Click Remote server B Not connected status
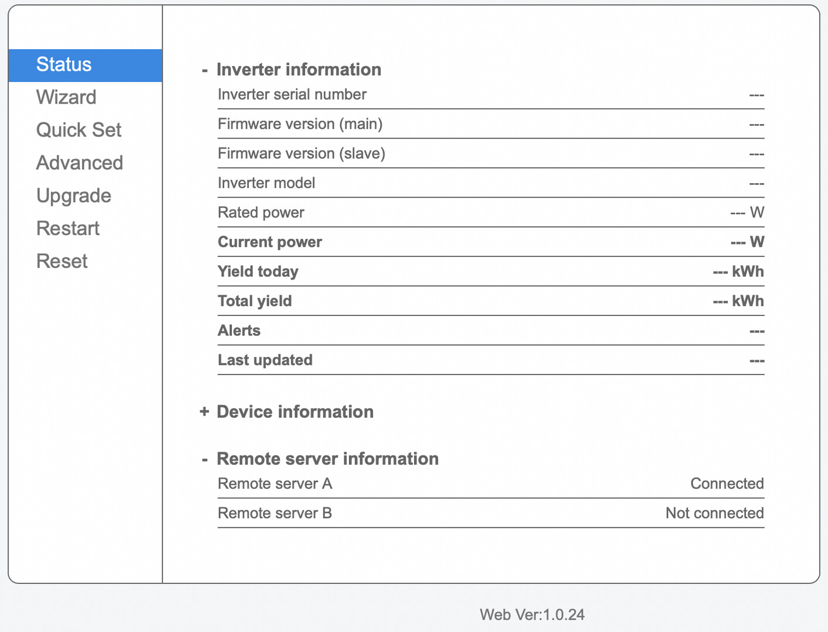Viewport: 828px width, 632px height. [714, 513]
